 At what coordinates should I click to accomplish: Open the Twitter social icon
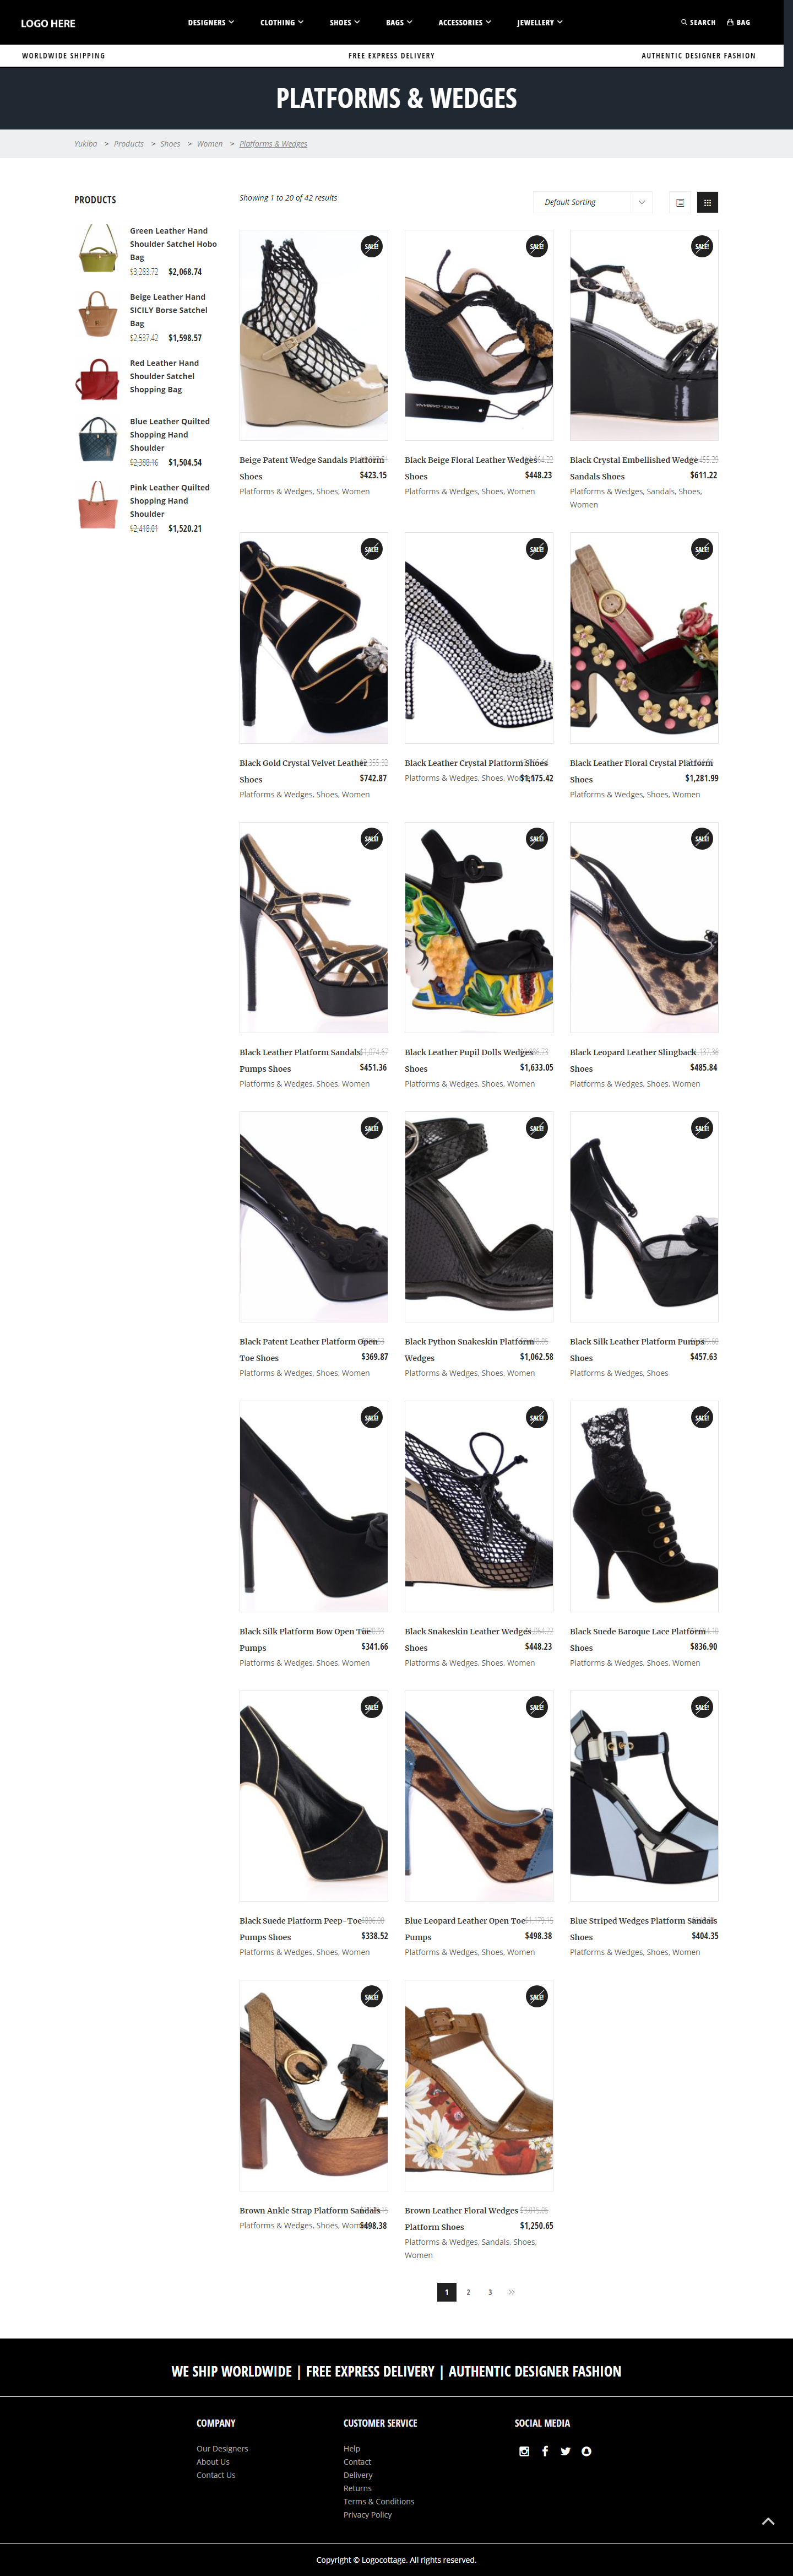pos(566,2451)
